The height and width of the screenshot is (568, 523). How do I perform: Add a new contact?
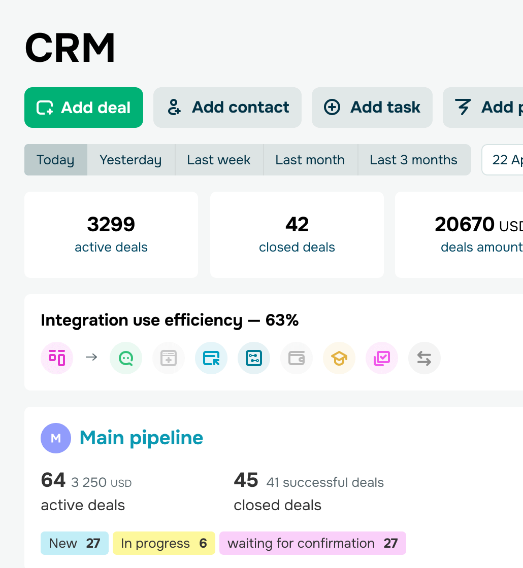(227, 108)
